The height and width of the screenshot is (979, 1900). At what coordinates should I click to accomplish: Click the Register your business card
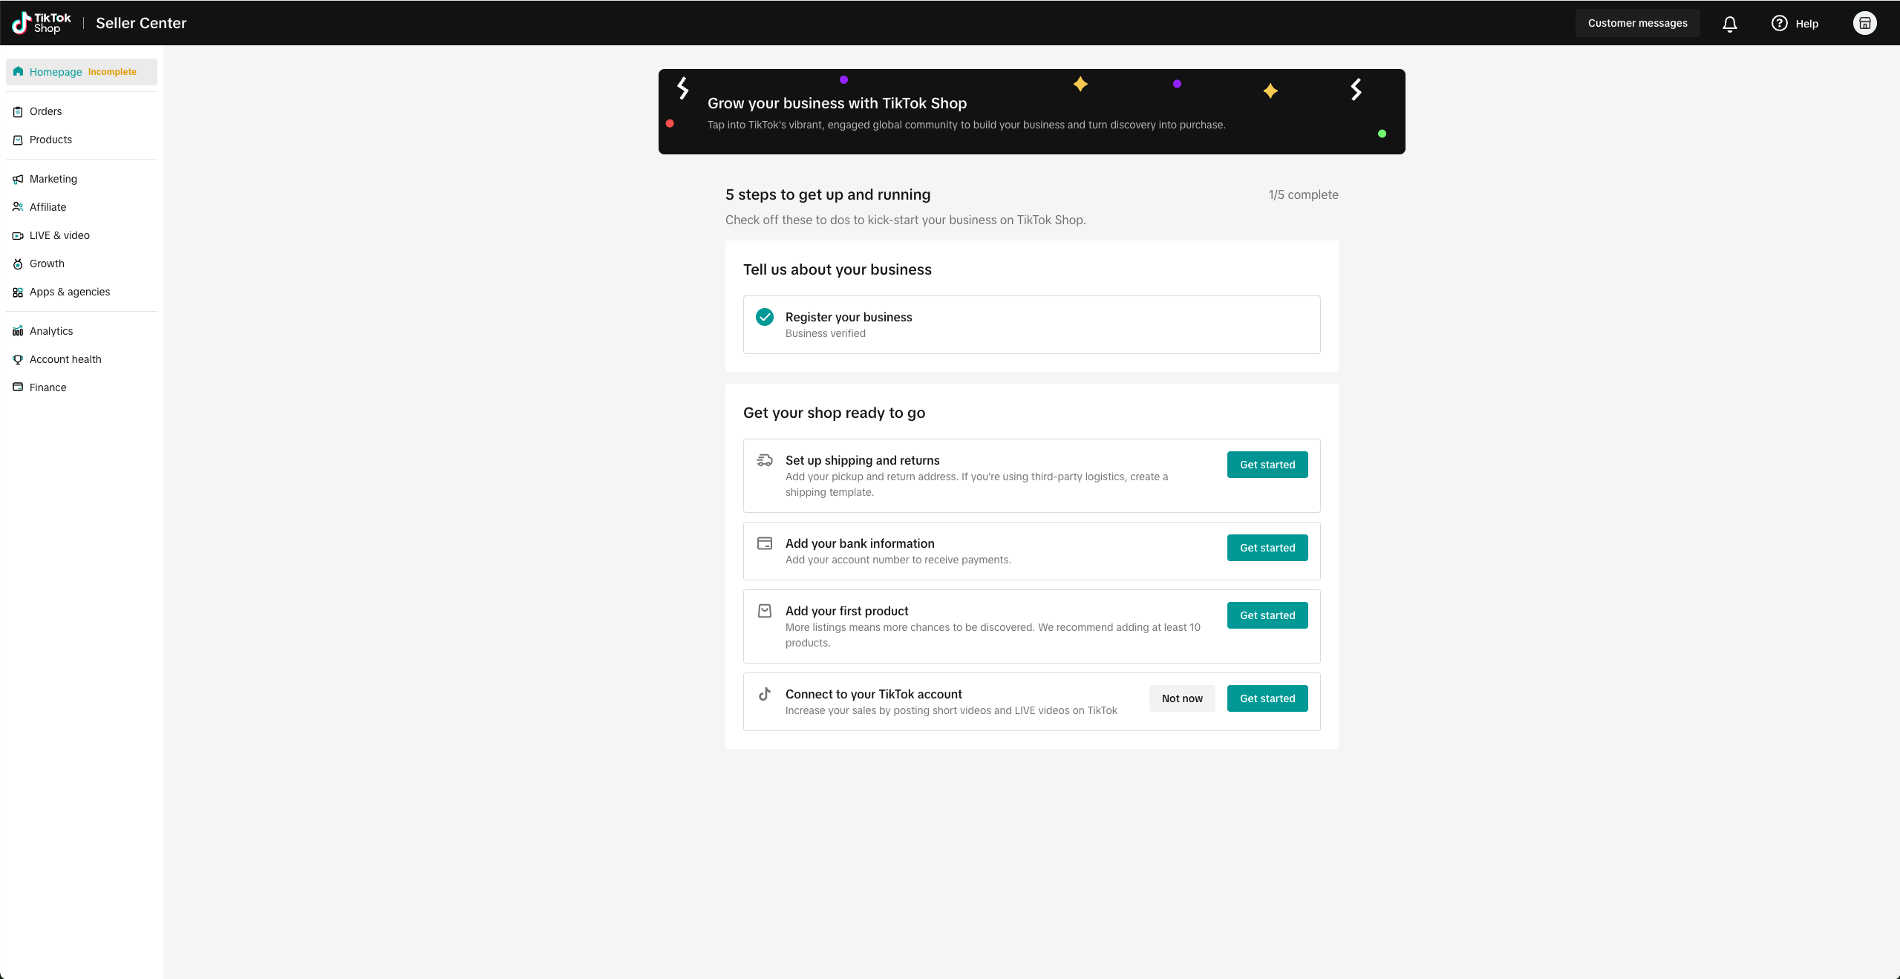coord(1031,325)
